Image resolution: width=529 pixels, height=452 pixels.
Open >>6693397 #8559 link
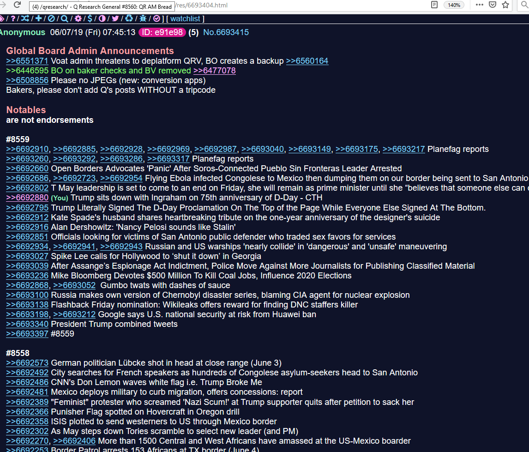pyautogui.click(x=27, y=334)
